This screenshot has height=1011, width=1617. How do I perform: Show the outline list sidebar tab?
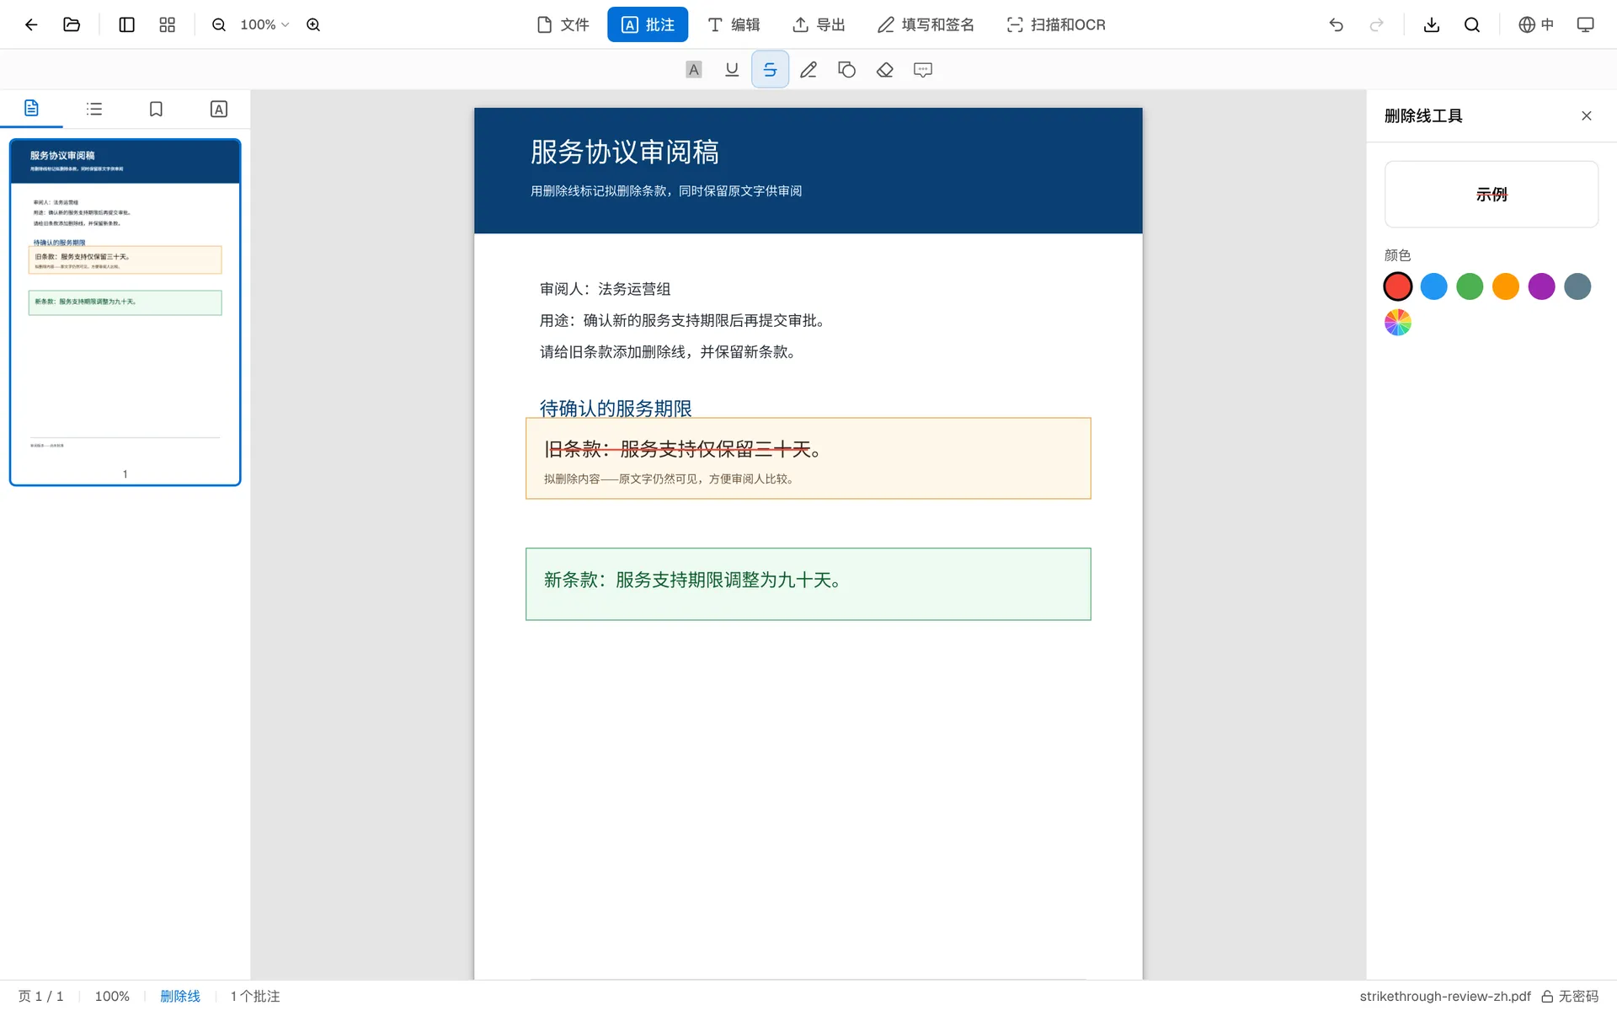pyautogui.click(x=94, y=109)
